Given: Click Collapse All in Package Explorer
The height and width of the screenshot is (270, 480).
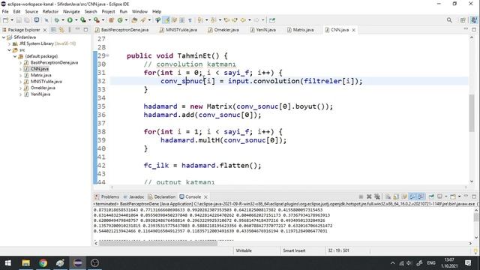Looking at the screenshot, I should click(x=53, y=30).
